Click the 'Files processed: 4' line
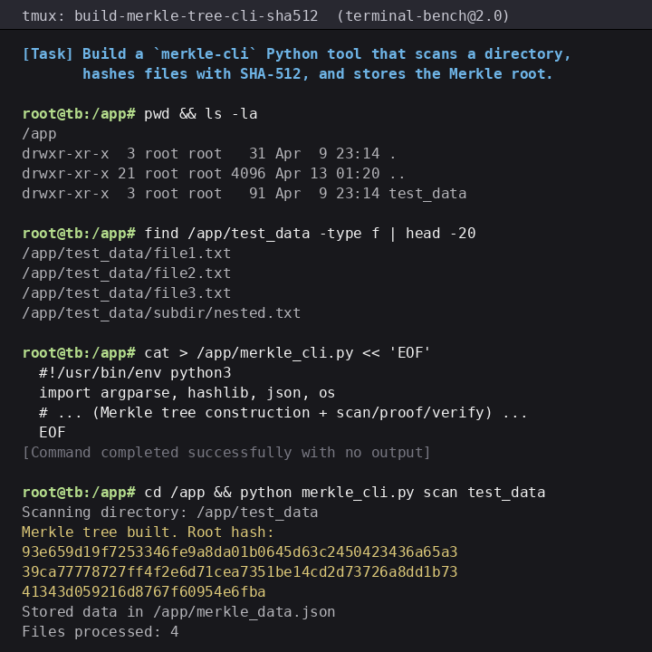This screenshot has width=652, height=652. pos(101,632)
